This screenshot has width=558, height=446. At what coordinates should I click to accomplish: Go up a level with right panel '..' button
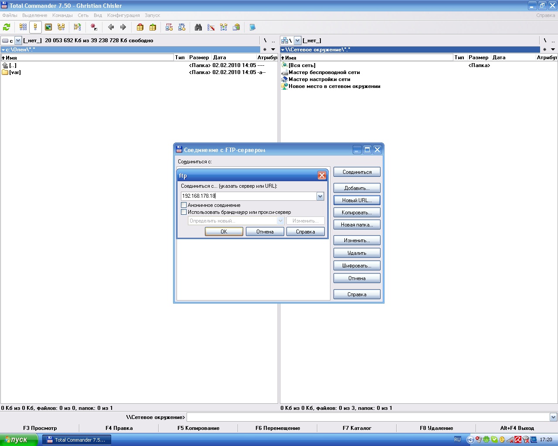(553, 41)
